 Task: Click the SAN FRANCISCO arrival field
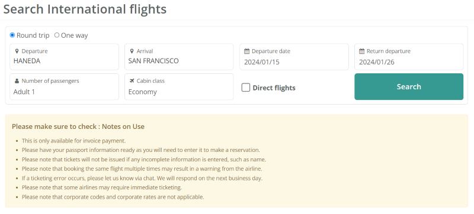click(179, 57)
